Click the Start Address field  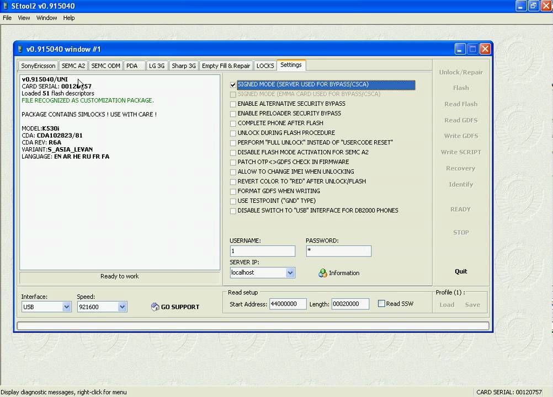coord(288,304)
